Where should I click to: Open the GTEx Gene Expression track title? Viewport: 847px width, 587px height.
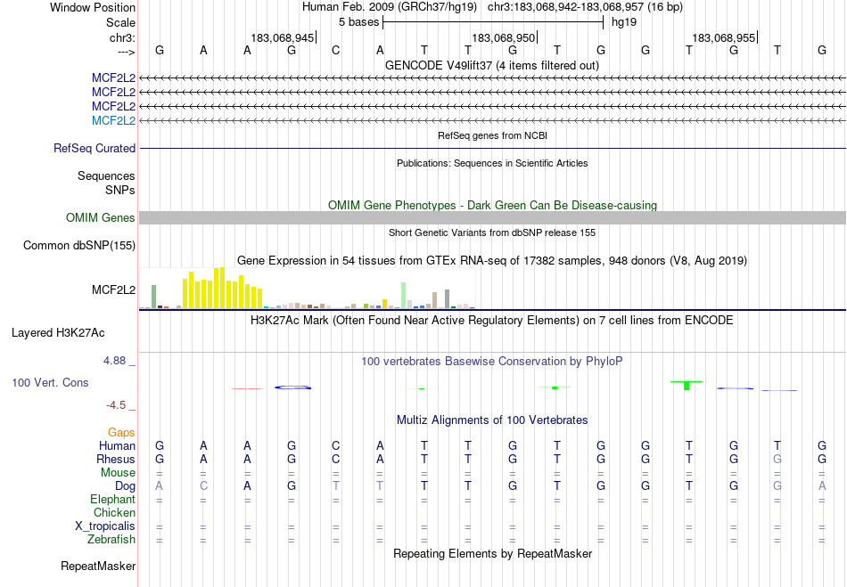coord(492,261)
